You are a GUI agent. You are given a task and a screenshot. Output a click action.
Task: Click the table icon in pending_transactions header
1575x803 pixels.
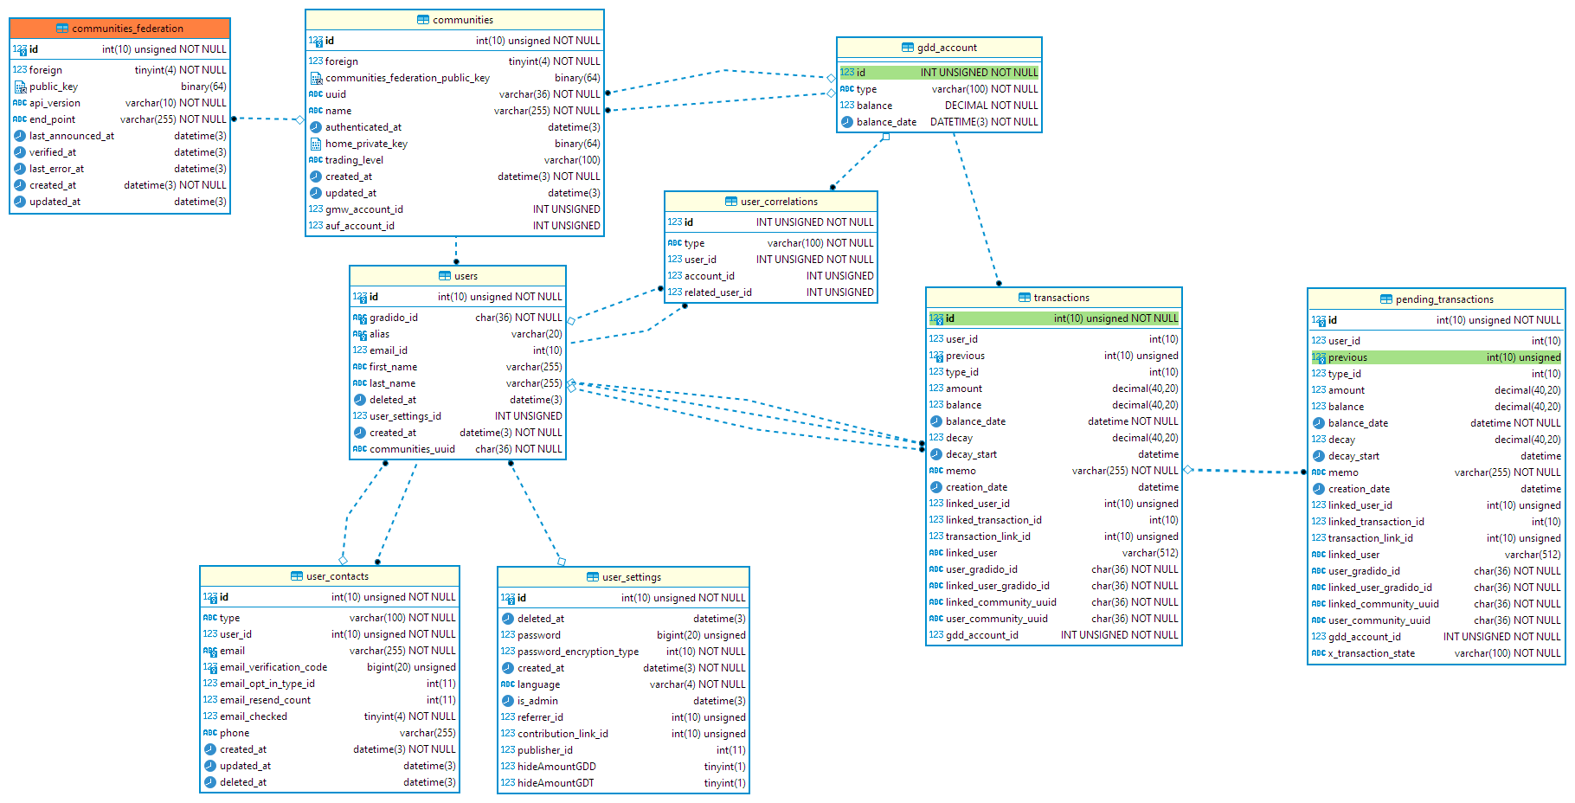pos(1386,299)
